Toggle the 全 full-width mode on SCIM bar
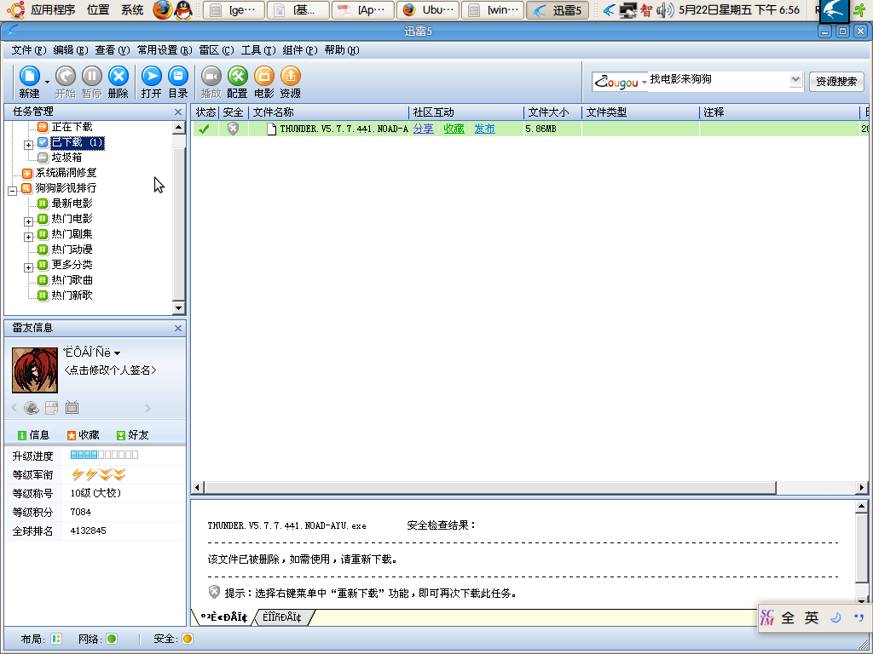This screenshot has width=873, height=654. [x=788, y=618]
